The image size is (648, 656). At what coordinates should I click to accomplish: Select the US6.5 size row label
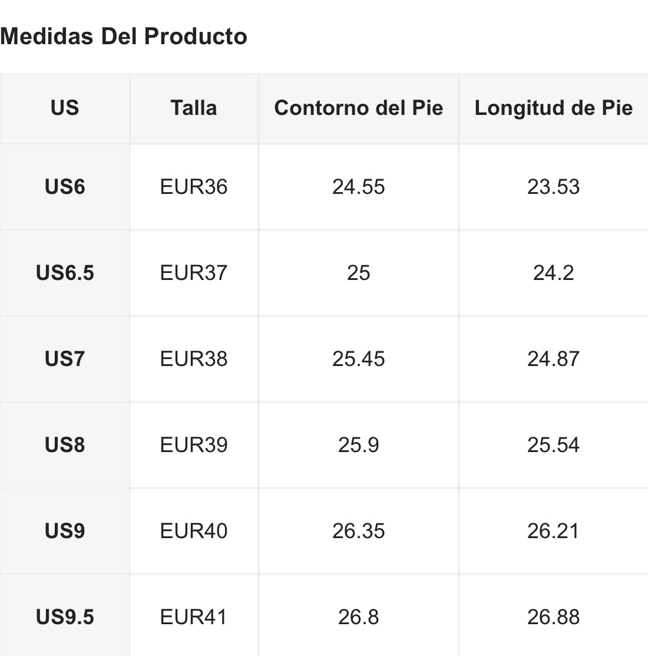point(65,273)
